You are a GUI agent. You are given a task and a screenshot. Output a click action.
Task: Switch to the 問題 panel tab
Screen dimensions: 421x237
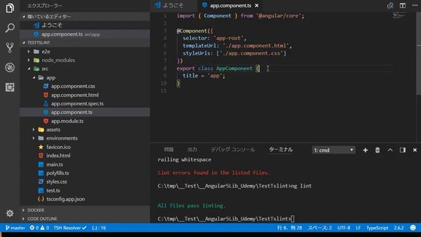[168, 149]
